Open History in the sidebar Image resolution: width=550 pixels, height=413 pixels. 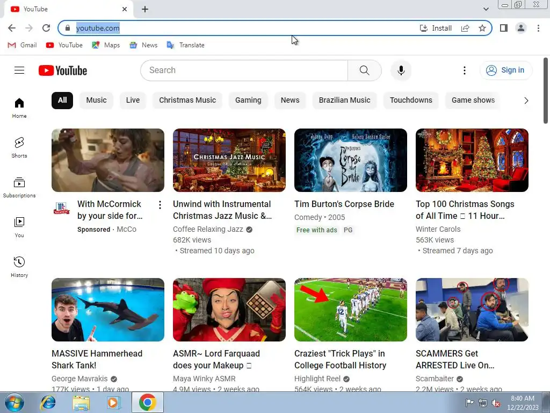click(x=19, y=267)
